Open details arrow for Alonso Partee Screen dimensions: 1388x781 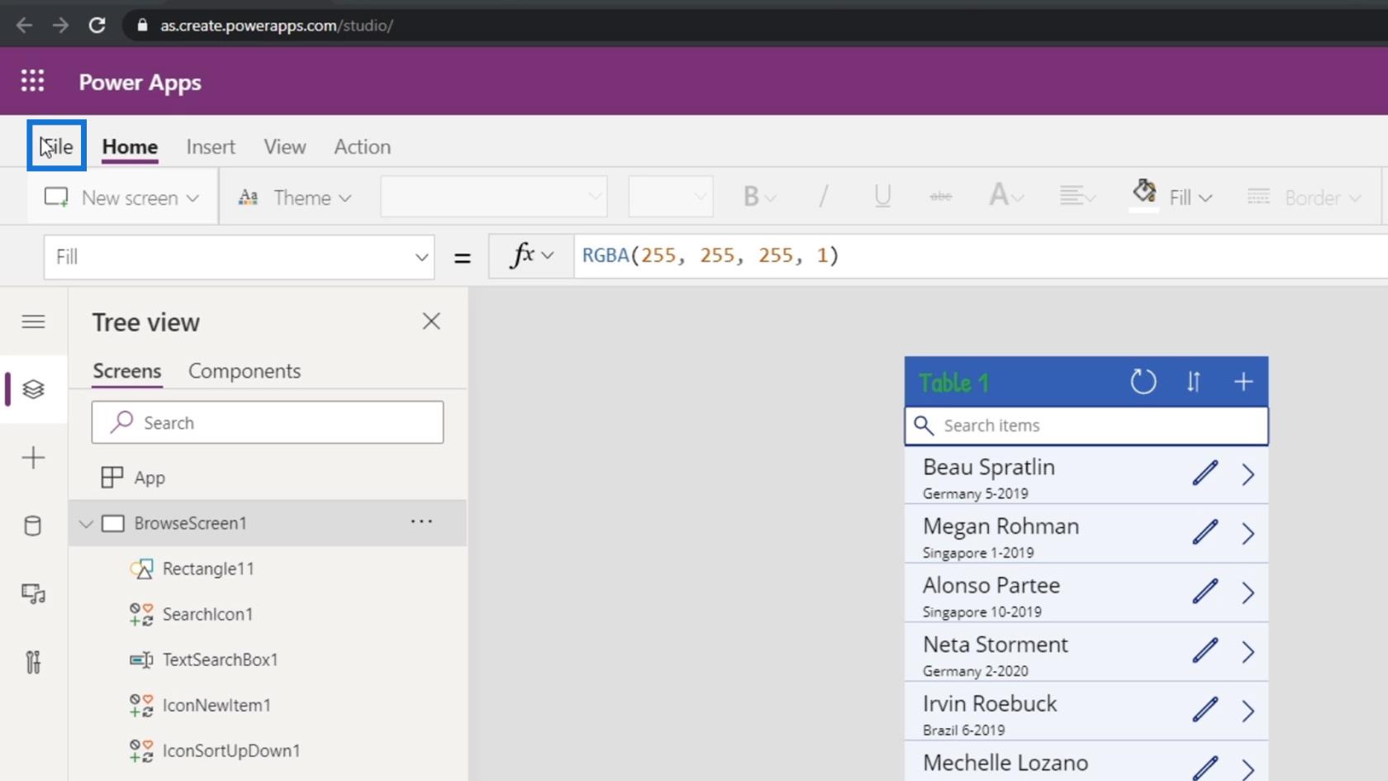1248,593
